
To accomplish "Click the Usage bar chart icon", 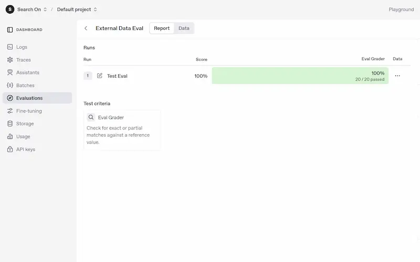I will tap(10, 136).
